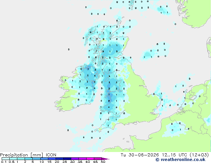Click the '12..15 UTC' time range text

(174, 155)
